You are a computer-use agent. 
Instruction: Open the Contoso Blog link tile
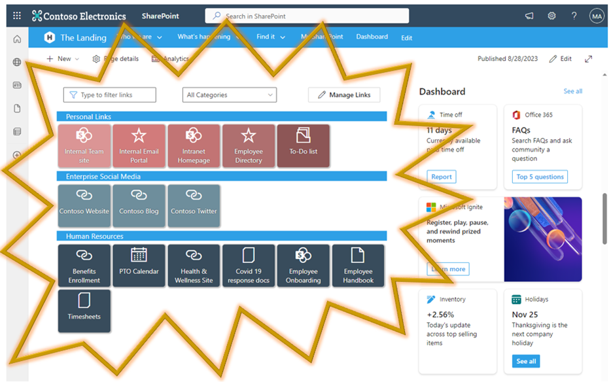[x=139, y=206]
